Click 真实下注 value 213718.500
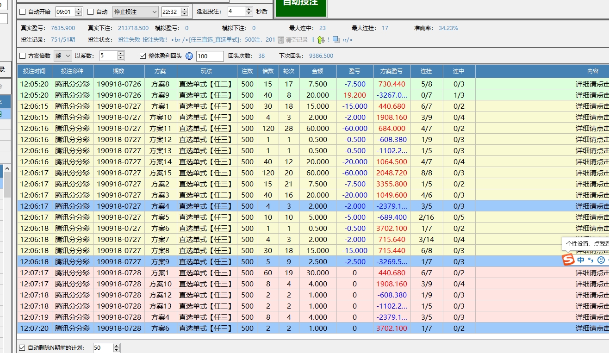This screenshot has height=353, width=609. (x=133, y=28)
